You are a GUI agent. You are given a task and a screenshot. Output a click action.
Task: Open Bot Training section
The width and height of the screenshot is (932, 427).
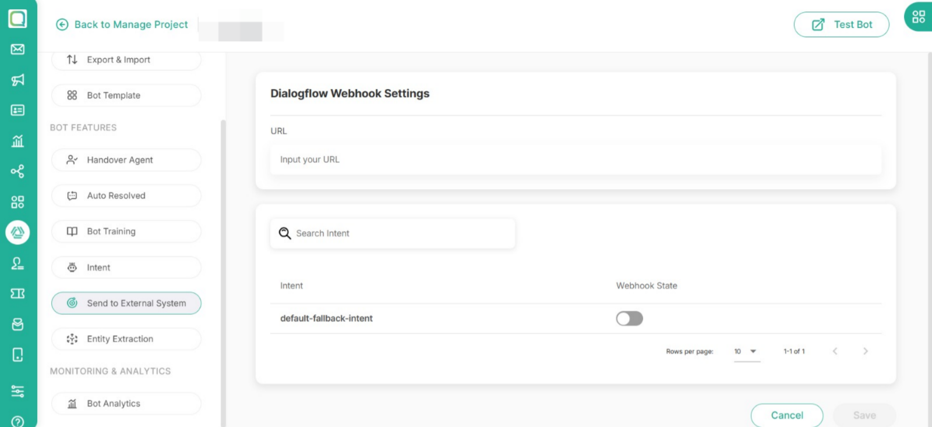(126, 232)
